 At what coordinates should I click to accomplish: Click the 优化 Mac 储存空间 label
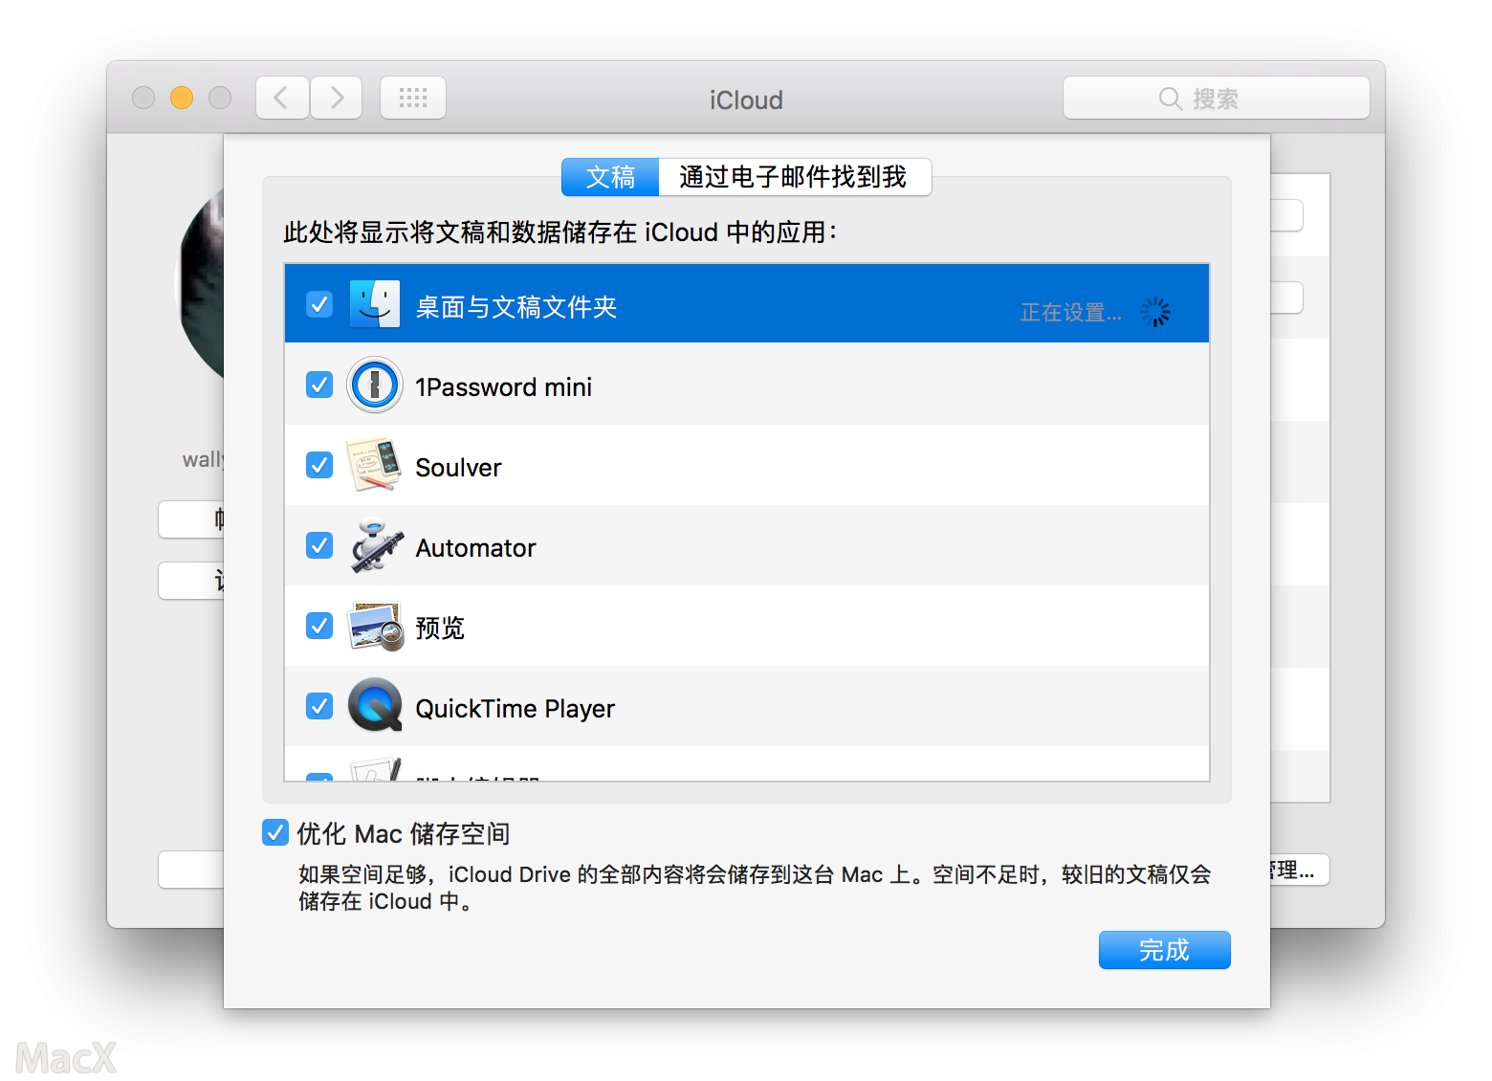coord(403,833)
